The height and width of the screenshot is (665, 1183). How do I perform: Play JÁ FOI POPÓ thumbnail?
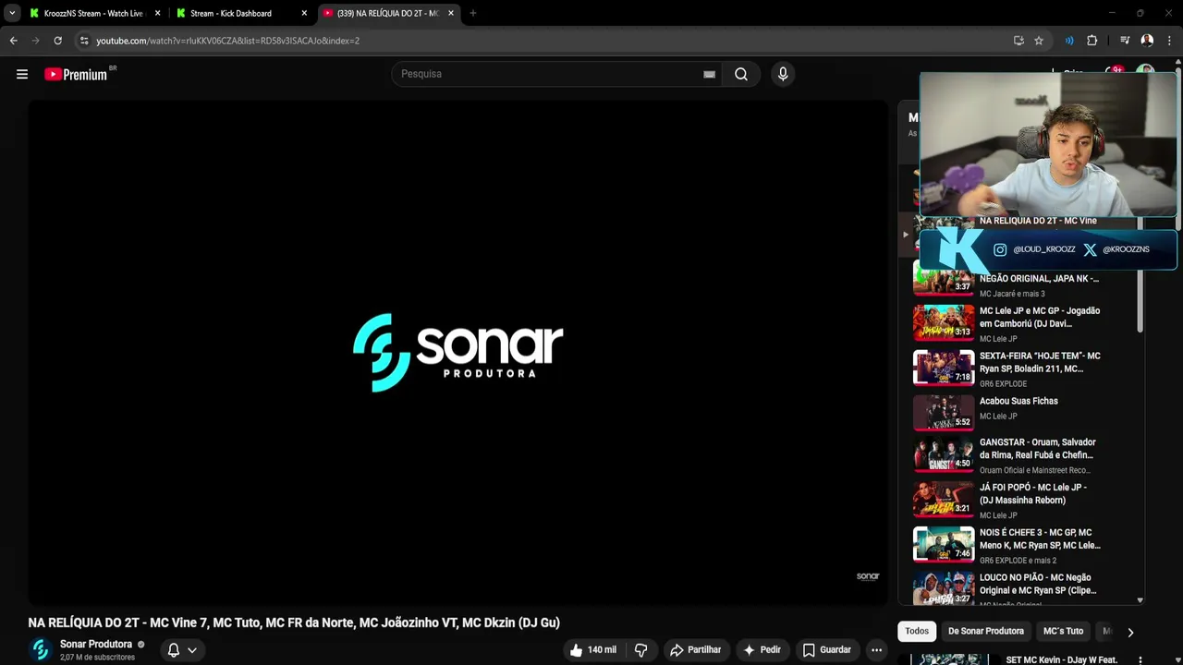point(944,500)
